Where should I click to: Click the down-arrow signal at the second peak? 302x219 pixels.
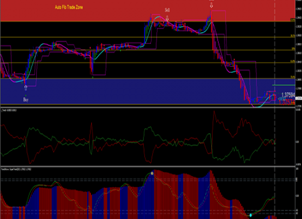click(x=211, y=5)
